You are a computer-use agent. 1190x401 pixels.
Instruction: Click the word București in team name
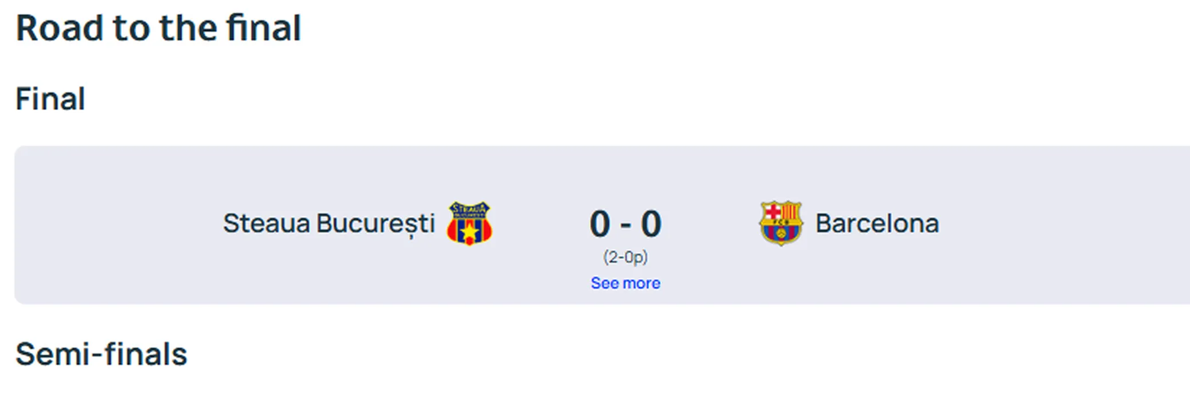pos(376,223)
